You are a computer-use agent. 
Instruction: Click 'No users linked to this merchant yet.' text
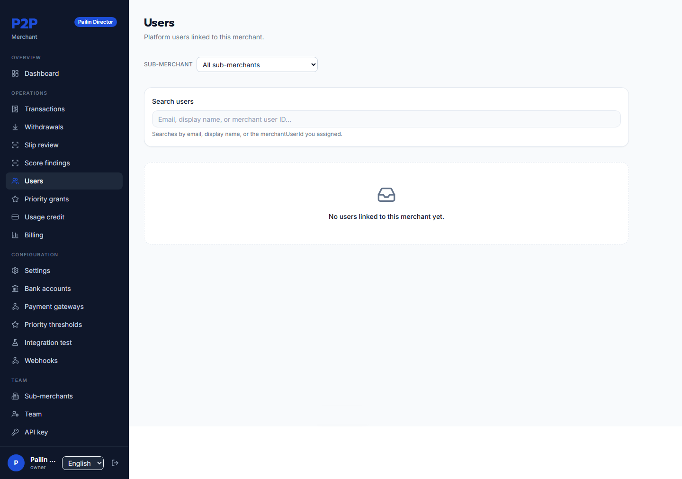[x=386, y=217]
